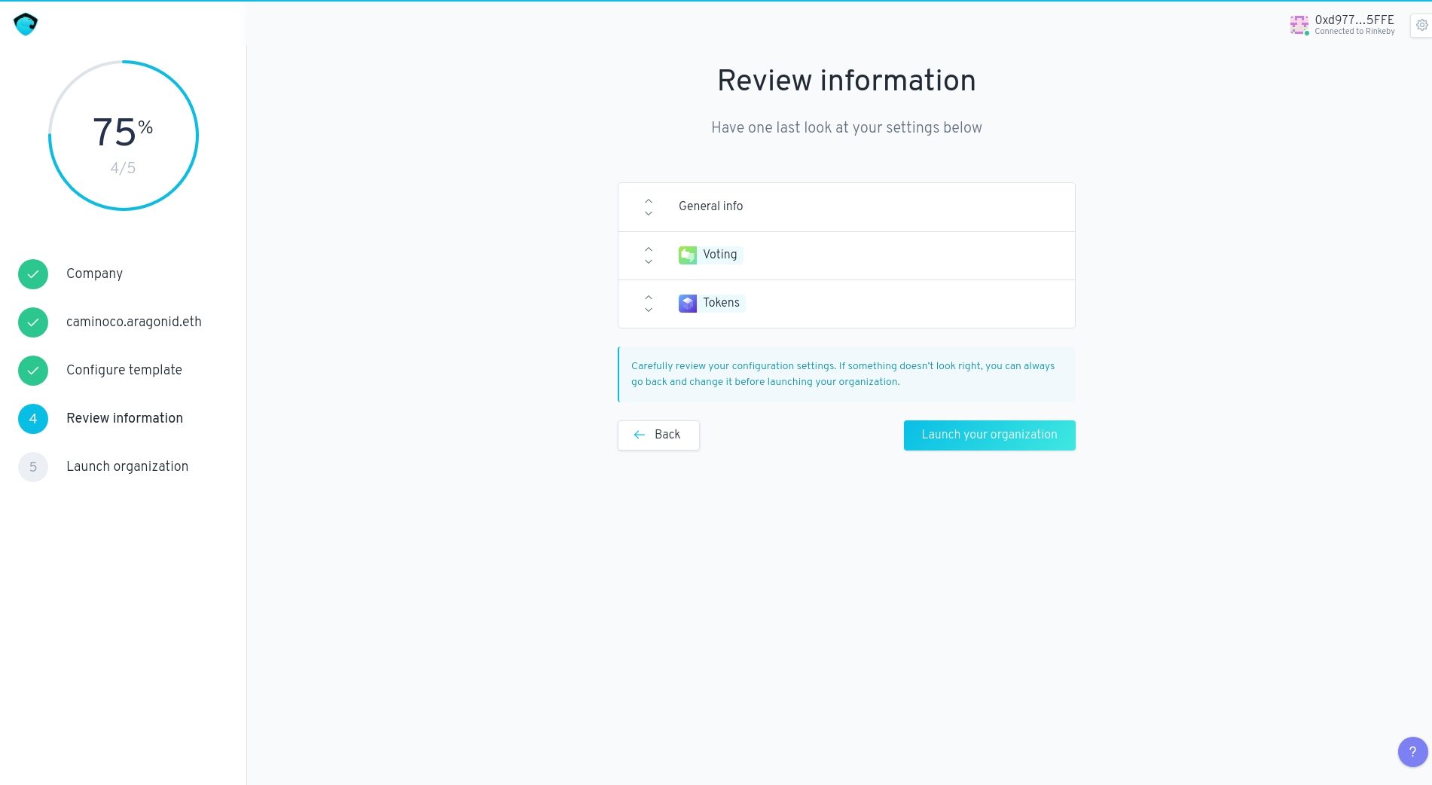Expand the Tokens section chevrons
The image size is (1432, 785).
coord(648,304)
